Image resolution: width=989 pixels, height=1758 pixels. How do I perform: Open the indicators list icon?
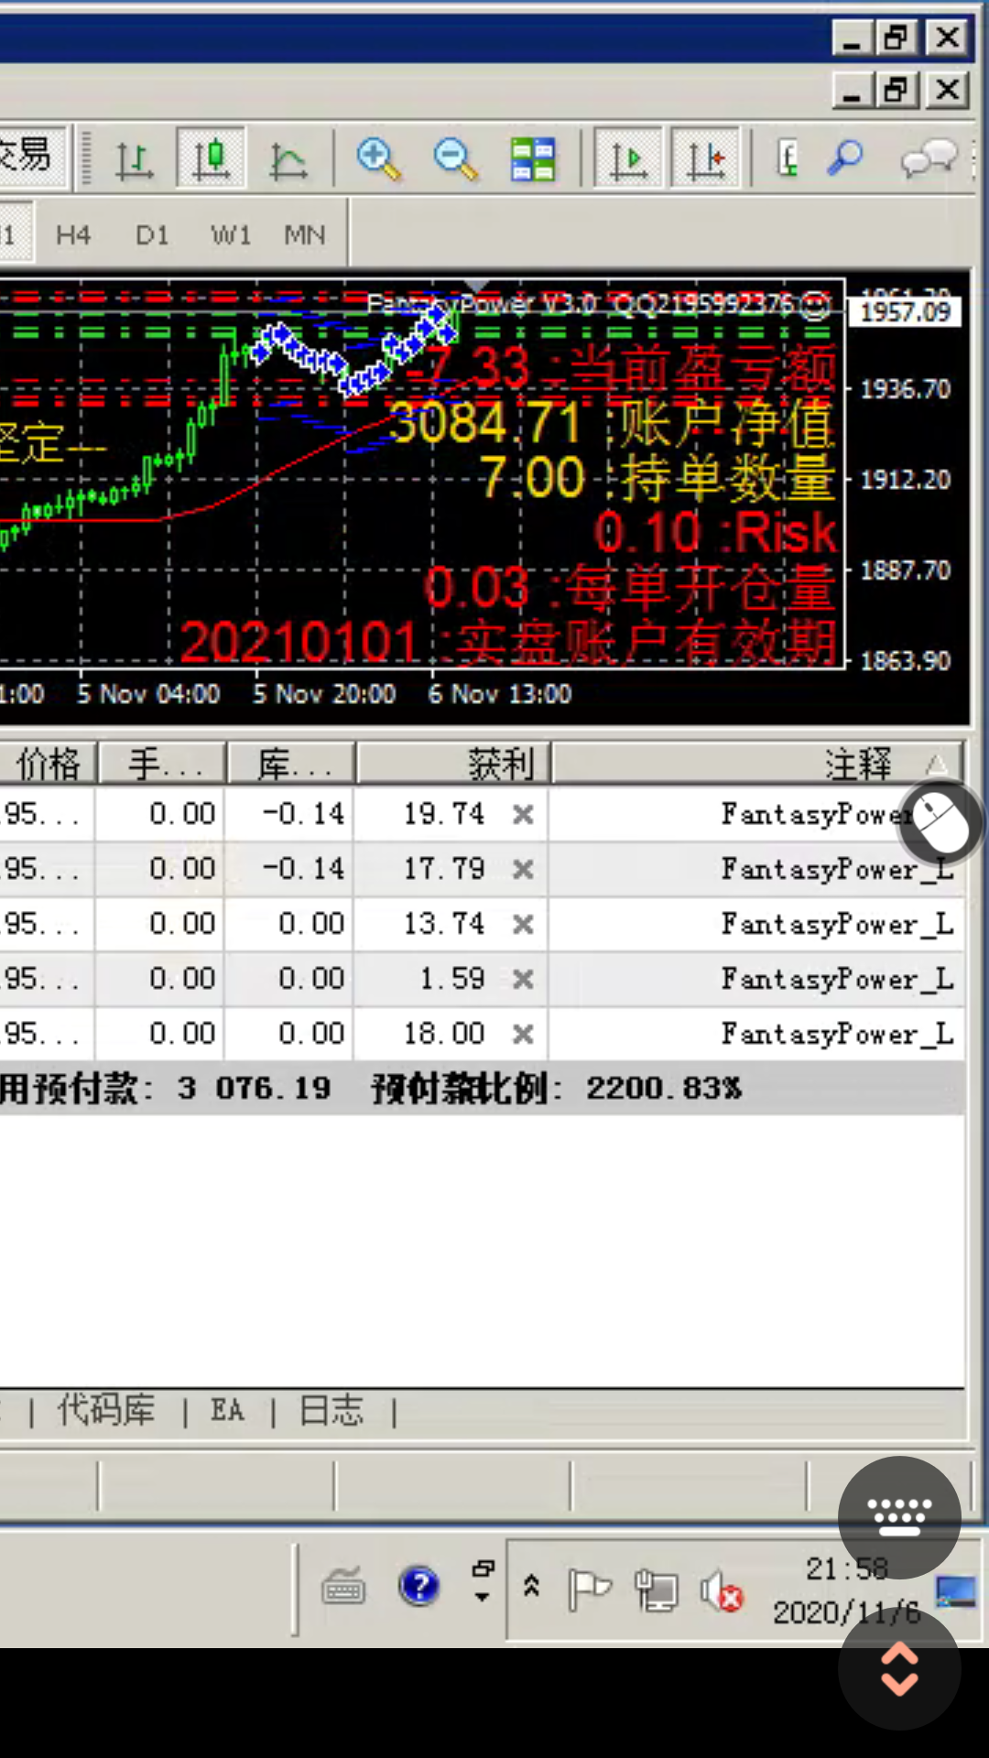pyautogui.click(x=788, y=159)
